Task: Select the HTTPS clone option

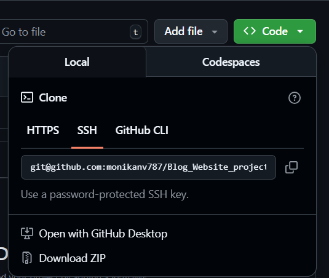Action: [x=43, y=130]
